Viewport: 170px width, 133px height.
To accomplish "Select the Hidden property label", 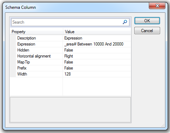I will tap(23, 50).
